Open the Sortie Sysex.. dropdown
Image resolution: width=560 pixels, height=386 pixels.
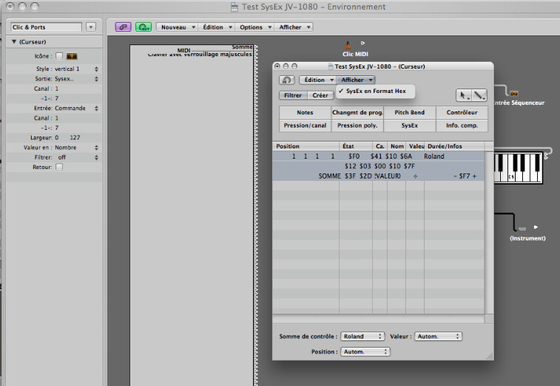[x=76, y=79]
